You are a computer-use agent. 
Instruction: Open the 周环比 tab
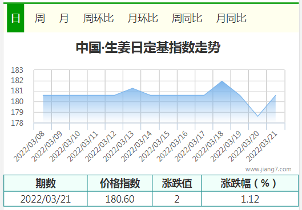tap(98, 18)
